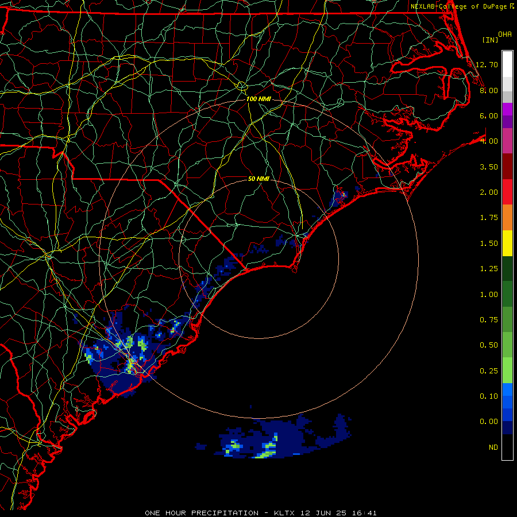Click the darkest green 1.25 legend swatch
The image size is (517, 517).
[507, 268]
